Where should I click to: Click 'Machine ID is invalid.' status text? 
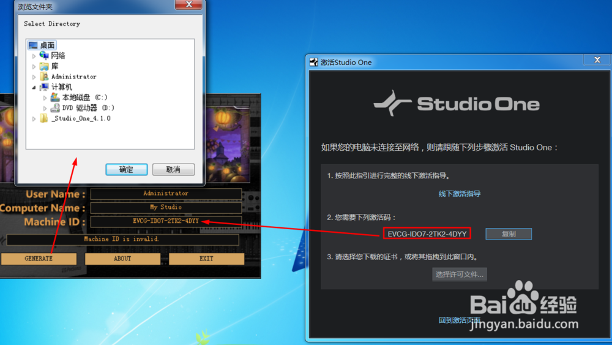click(x=122, y=239)
